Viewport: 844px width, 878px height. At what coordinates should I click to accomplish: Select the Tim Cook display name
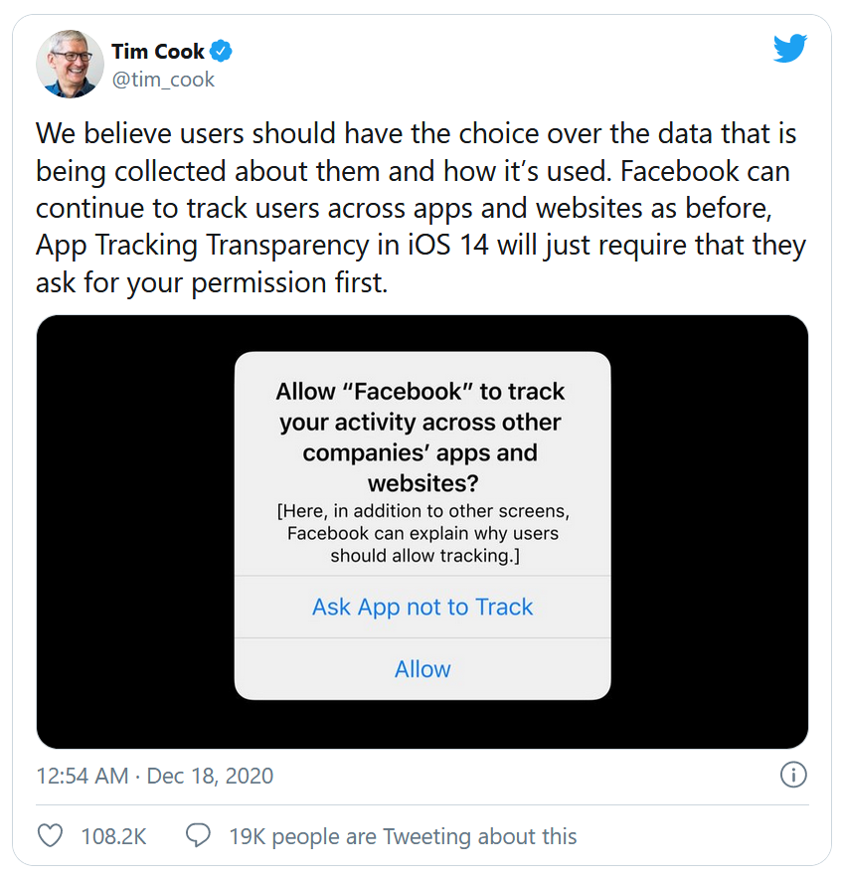(x=158, y=51)
